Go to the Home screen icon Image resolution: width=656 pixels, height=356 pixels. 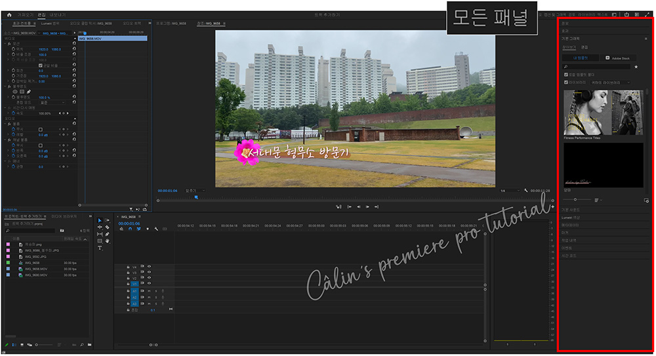9,14
